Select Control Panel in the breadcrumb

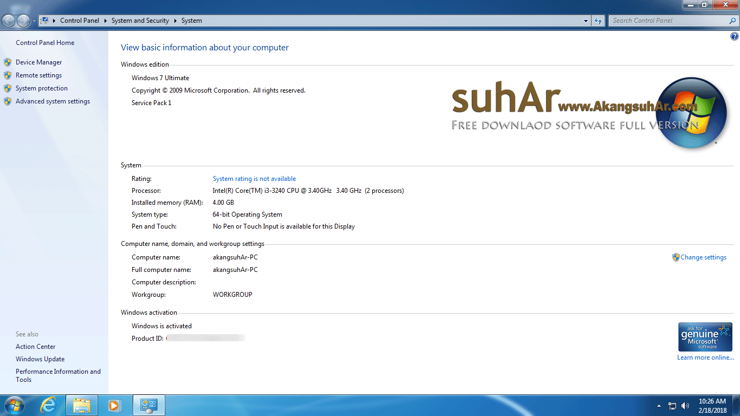click(80, 21)
